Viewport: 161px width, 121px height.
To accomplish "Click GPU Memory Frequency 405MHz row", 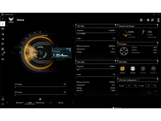I will pyautogui.click(x=96, y=82).
